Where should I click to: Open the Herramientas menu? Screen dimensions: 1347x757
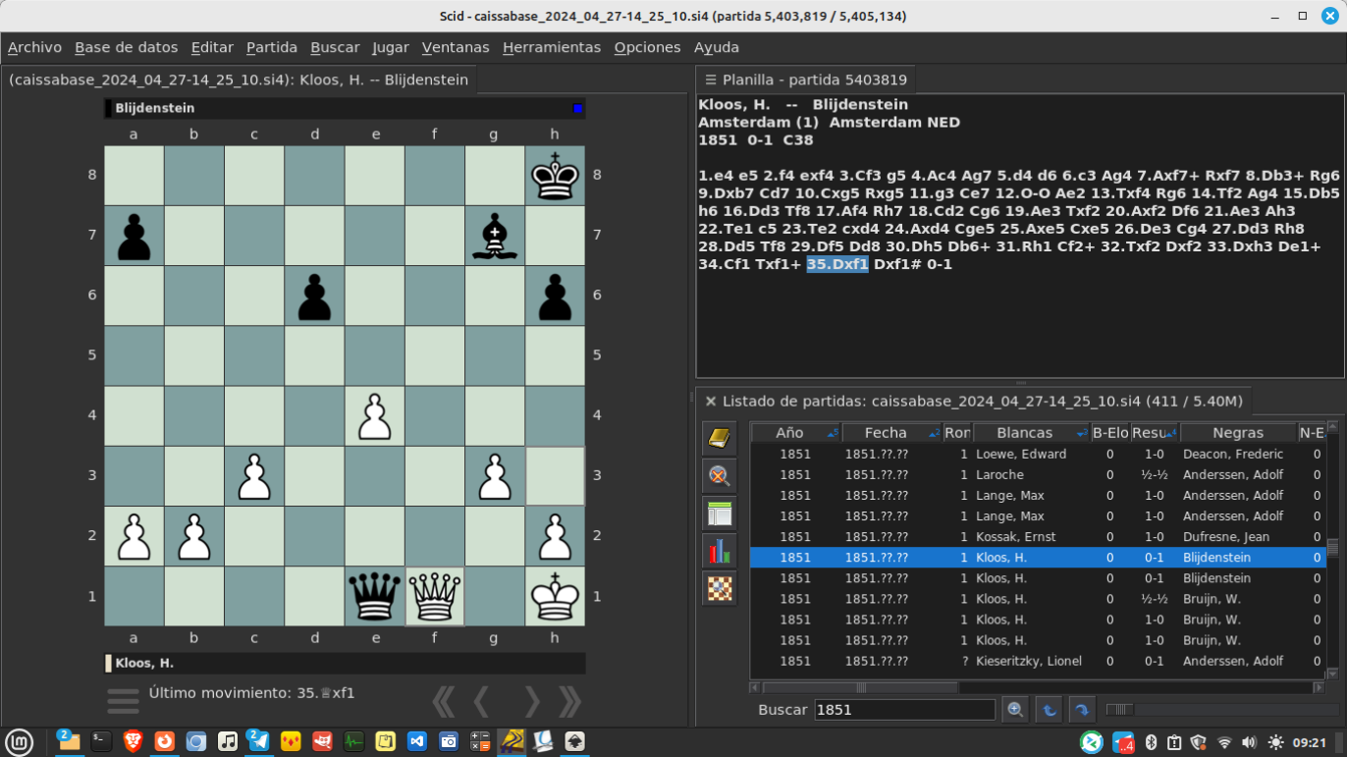[x=552, y=47]
